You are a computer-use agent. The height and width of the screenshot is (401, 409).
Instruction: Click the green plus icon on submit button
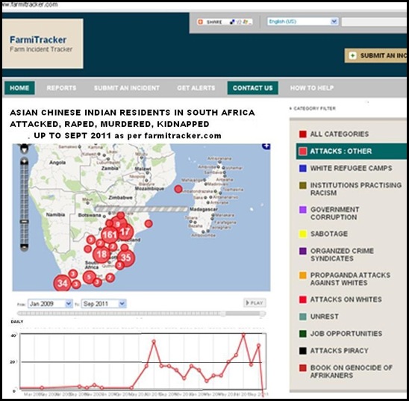pos(353,55)
